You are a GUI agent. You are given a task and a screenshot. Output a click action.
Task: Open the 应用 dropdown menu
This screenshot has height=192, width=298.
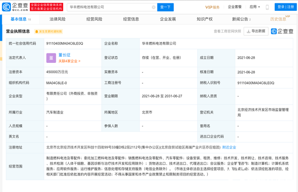tap(254, 7)
